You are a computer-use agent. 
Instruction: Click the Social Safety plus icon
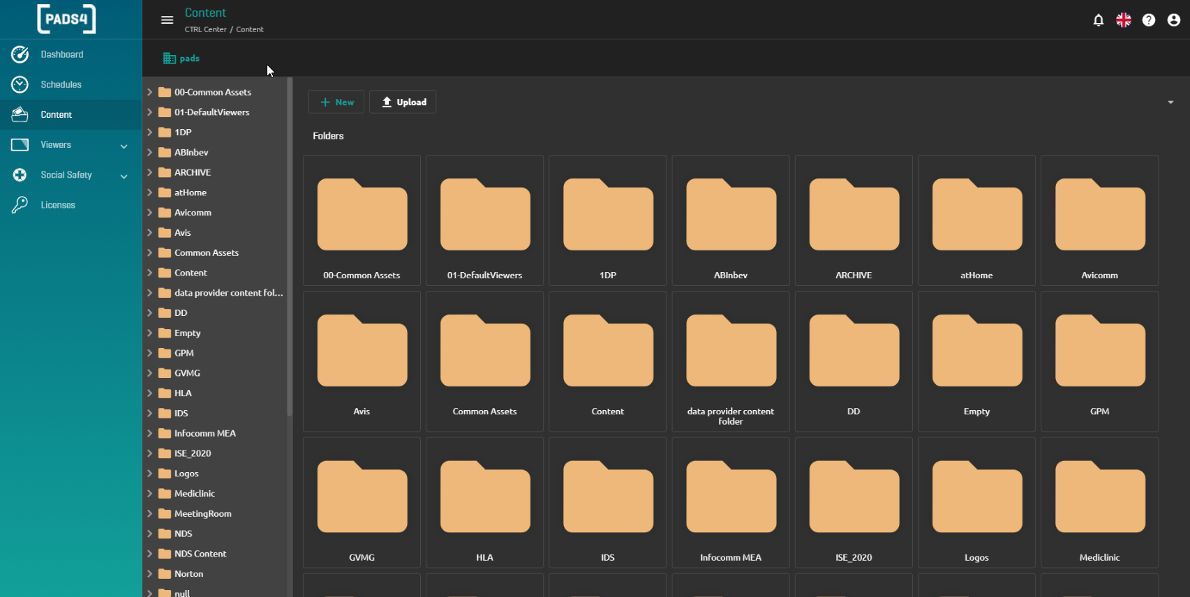(x=20, y=175)
